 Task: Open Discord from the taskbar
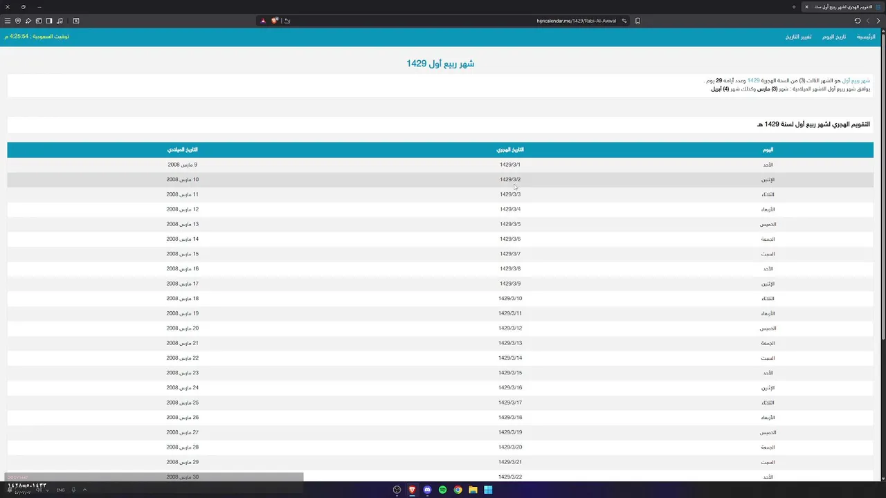[x=427, y=490]
